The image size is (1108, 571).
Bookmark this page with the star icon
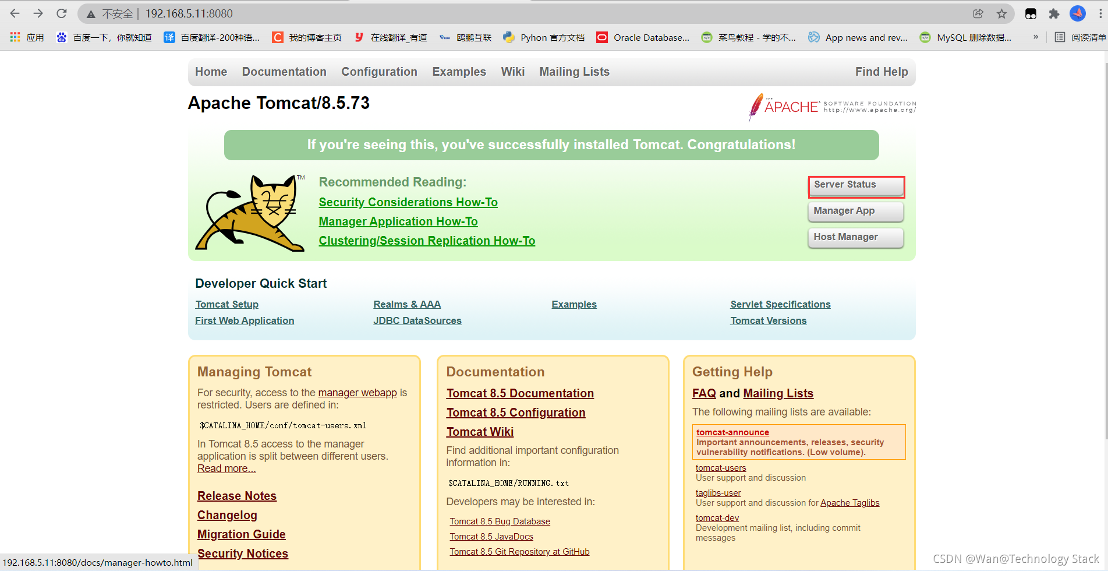1001,13
